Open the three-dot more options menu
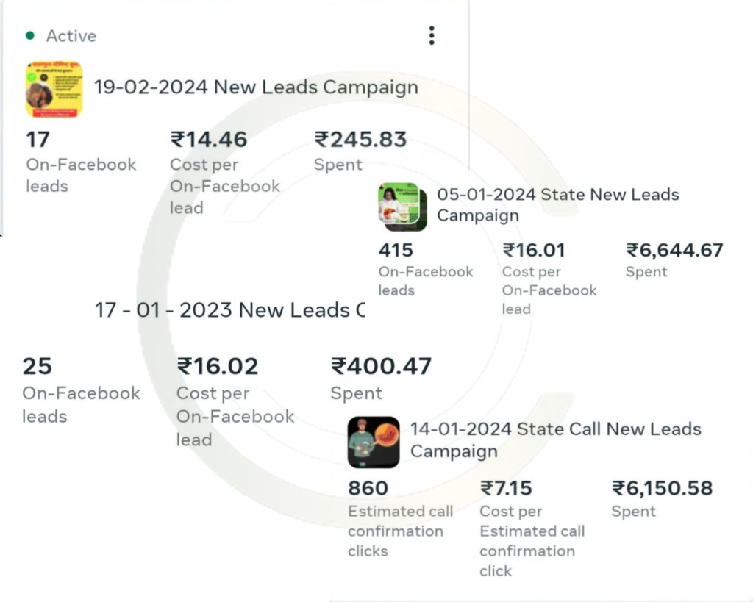This screenshot has height=602, width=753. pyautogui.click(x=432, y=35)
